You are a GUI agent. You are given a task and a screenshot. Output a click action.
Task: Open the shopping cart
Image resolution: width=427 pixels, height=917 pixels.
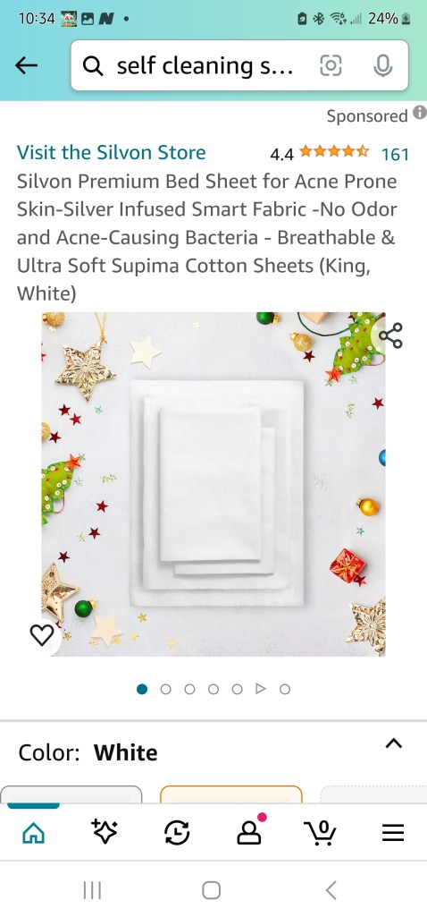[320, 832]
